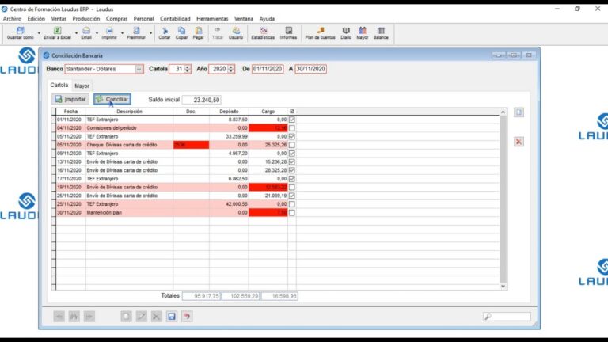The height and width of the screenshot is (342, 608).
Task: Click the Año 2020 stepper arrows
Action: (x=230, y=69)
